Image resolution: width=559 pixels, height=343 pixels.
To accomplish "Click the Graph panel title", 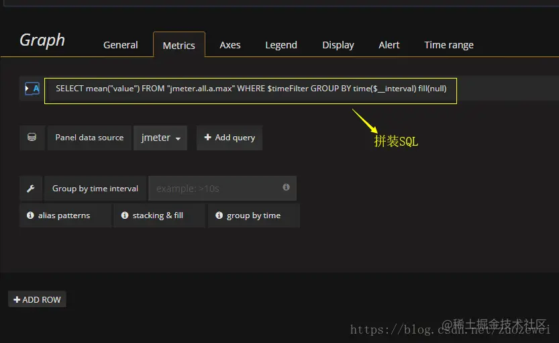I will coord(42,40).
